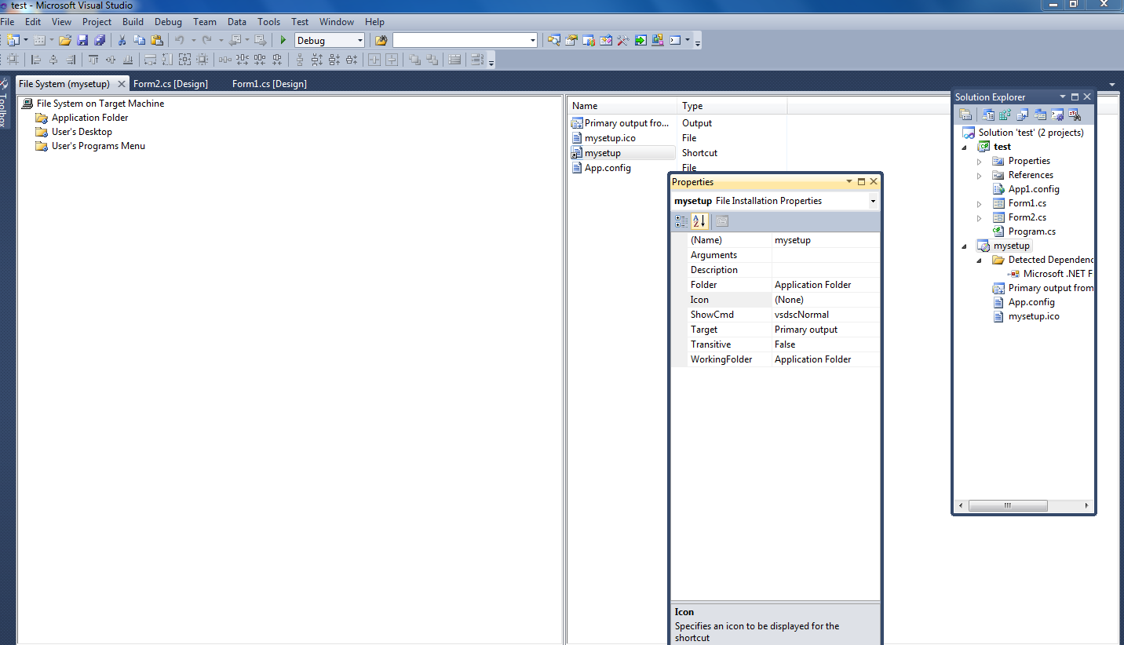The height and width of the screenshot is (645, 1124).
Task: Select Program.cs in Solution Explorer
Action: (x=1031, y=231)
